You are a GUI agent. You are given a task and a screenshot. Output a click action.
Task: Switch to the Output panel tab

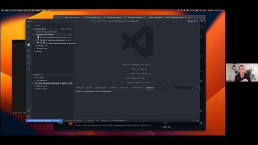89,88
